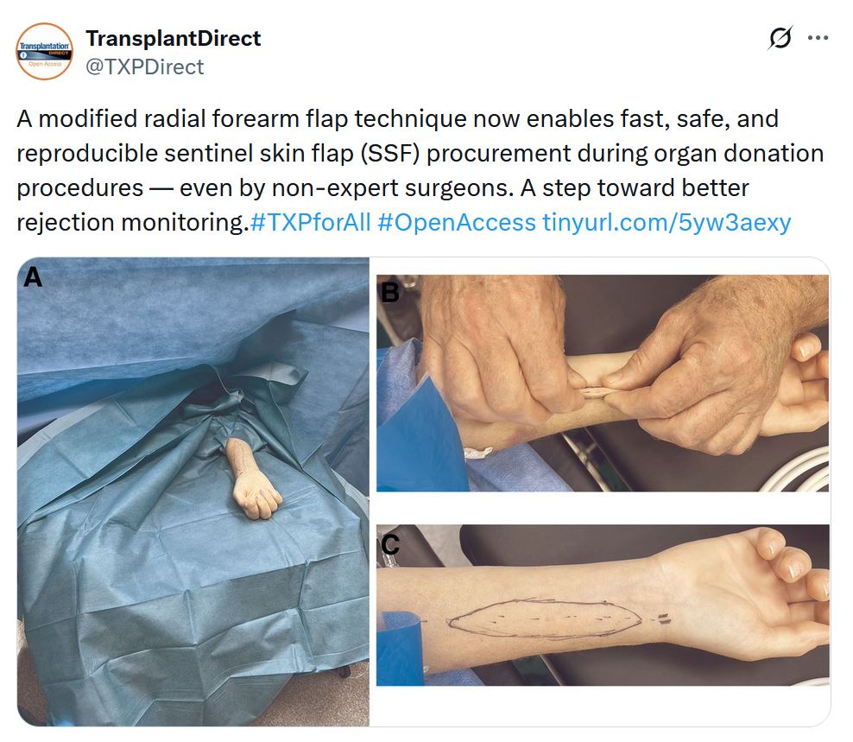Click the 'A' label on left image
The height and width of the screenshot is (742, 853).
[x=33, y=277]
